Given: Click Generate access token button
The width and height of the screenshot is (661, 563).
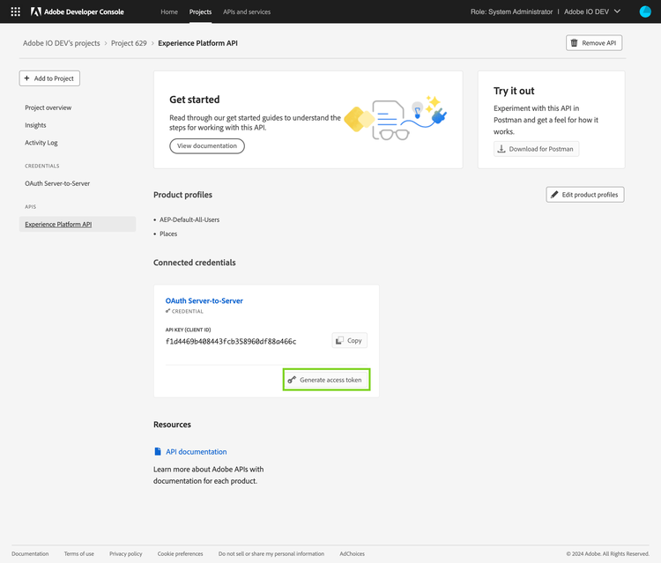Looking at the screenshot, I should [325, 380].
